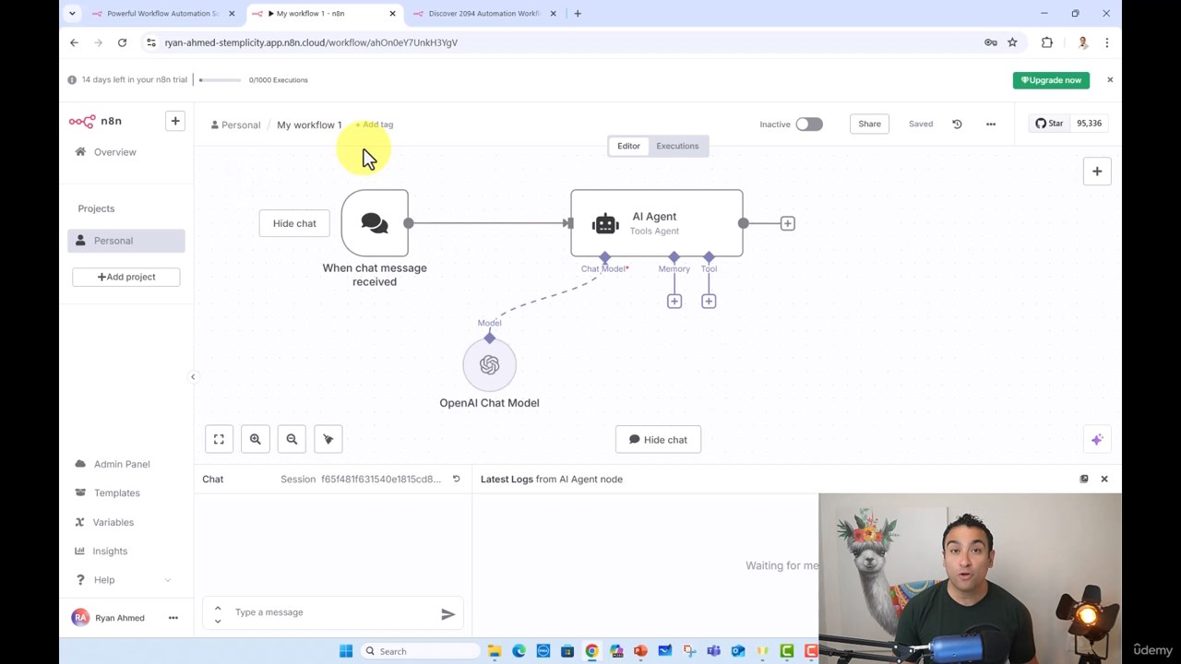The height and width of the screenshot is (664, 1181).
Task: Click the send message arrow
Action: pyautogui.click(x=447, y=614)
